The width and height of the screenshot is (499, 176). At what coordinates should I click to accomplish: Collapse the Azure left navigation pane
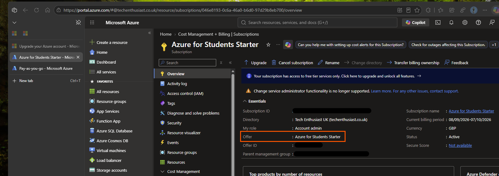tap(150, 33)
